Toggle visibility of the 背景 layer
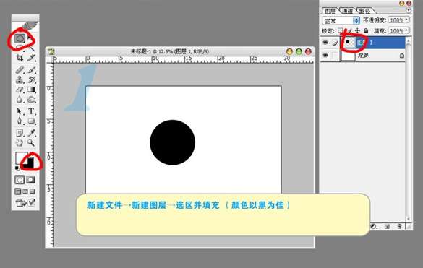Viewport: 423px width, 268px height. click(x=325, y=56)
